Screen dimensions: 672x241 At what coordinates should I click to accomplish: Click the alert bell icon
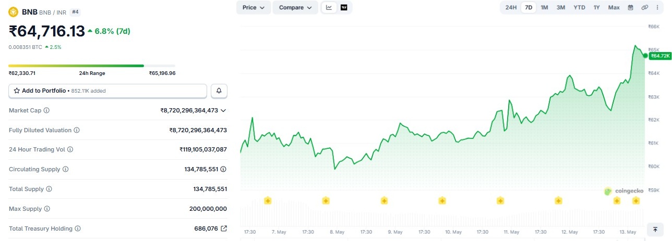pyautogui.click(x=219, y=91)
